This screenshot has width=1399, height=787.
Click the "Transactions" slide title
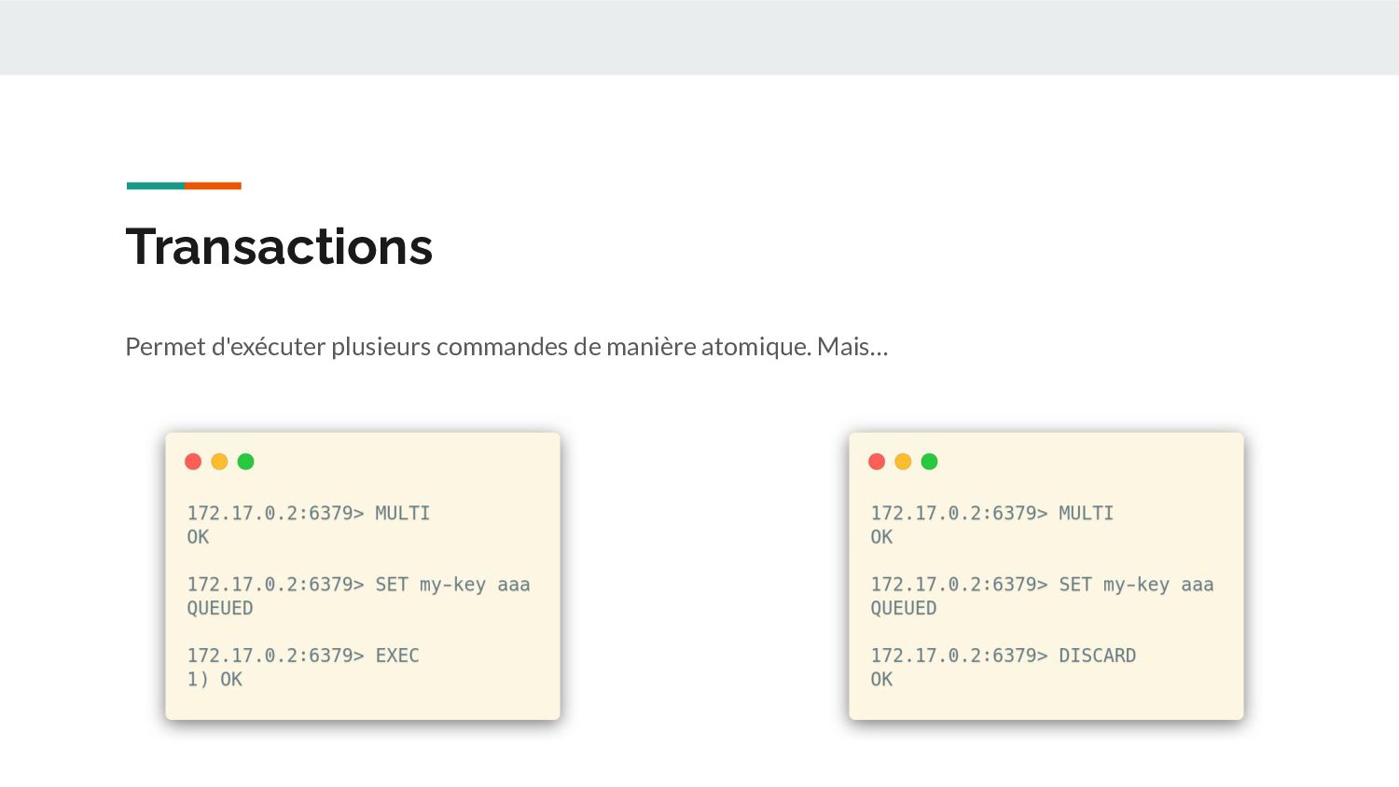pyautogui.click(x=279, y=247)
